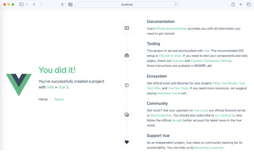Open a new tab with plus icon

pos(241,4)
